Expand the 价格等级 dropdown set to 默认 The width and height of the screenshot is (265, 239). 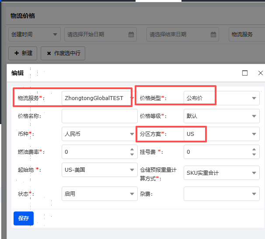point(254,116)
